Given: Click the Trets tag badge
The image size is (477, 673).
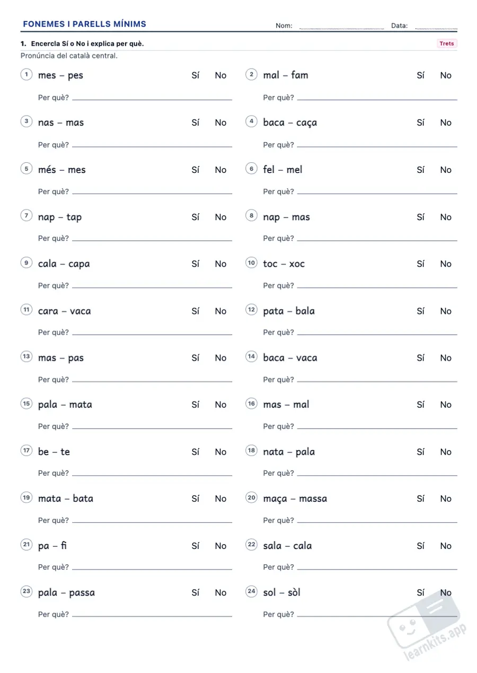Looking at the screenshot, I should point(447,43).
